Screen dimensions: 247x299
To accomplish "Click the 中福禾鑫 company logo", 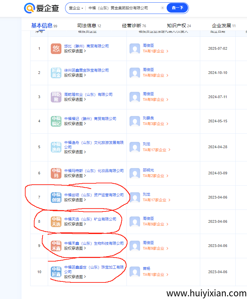I will (x=56, y=246).
